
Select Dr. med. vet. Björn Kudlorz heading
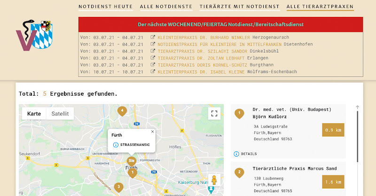click(x=292, y=113)
